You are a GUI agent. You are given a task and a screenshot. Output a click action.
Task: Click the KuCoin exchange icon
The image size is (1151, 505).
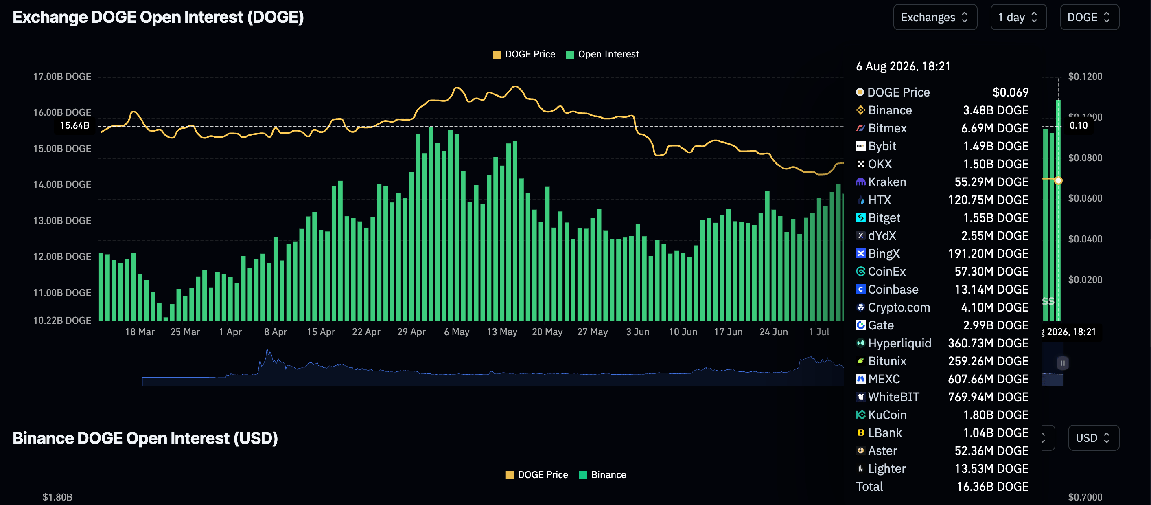point(860,415)
